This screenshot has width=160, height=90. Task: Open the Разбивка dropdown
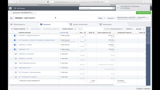tap(129, 29)
